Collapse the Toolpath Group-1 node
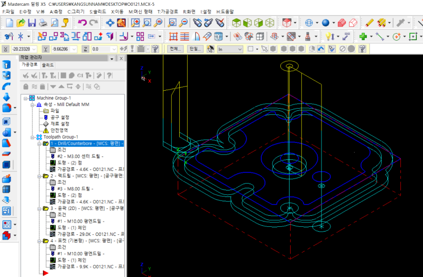Image resolution: width=423 pixels, height=277 pixels. tap(31, 137)
